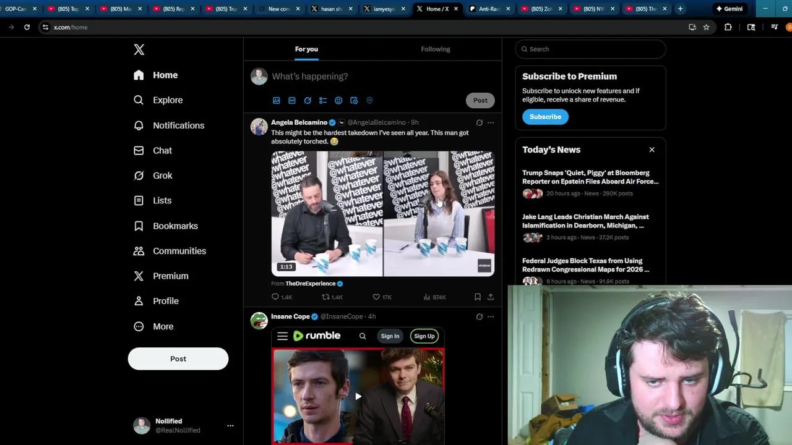792x445 pixels.
Task: Open Insane Cope's profile name
Action: [x=290, y=316]
